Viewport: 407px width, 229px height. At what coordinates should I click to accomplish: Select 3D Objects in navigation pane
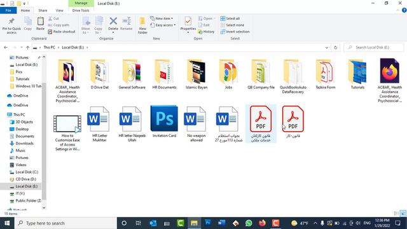click(24, 121)
